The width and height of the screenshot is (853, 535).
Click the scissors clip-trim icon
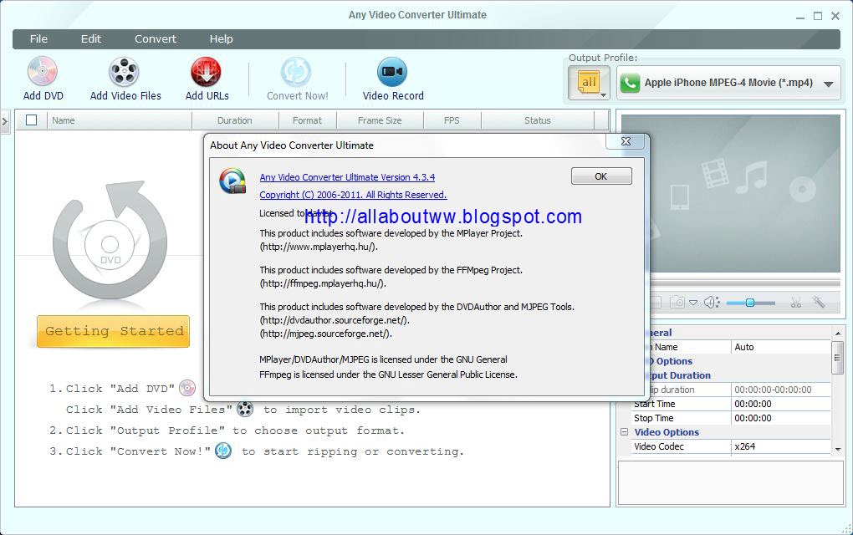point(796,303)
